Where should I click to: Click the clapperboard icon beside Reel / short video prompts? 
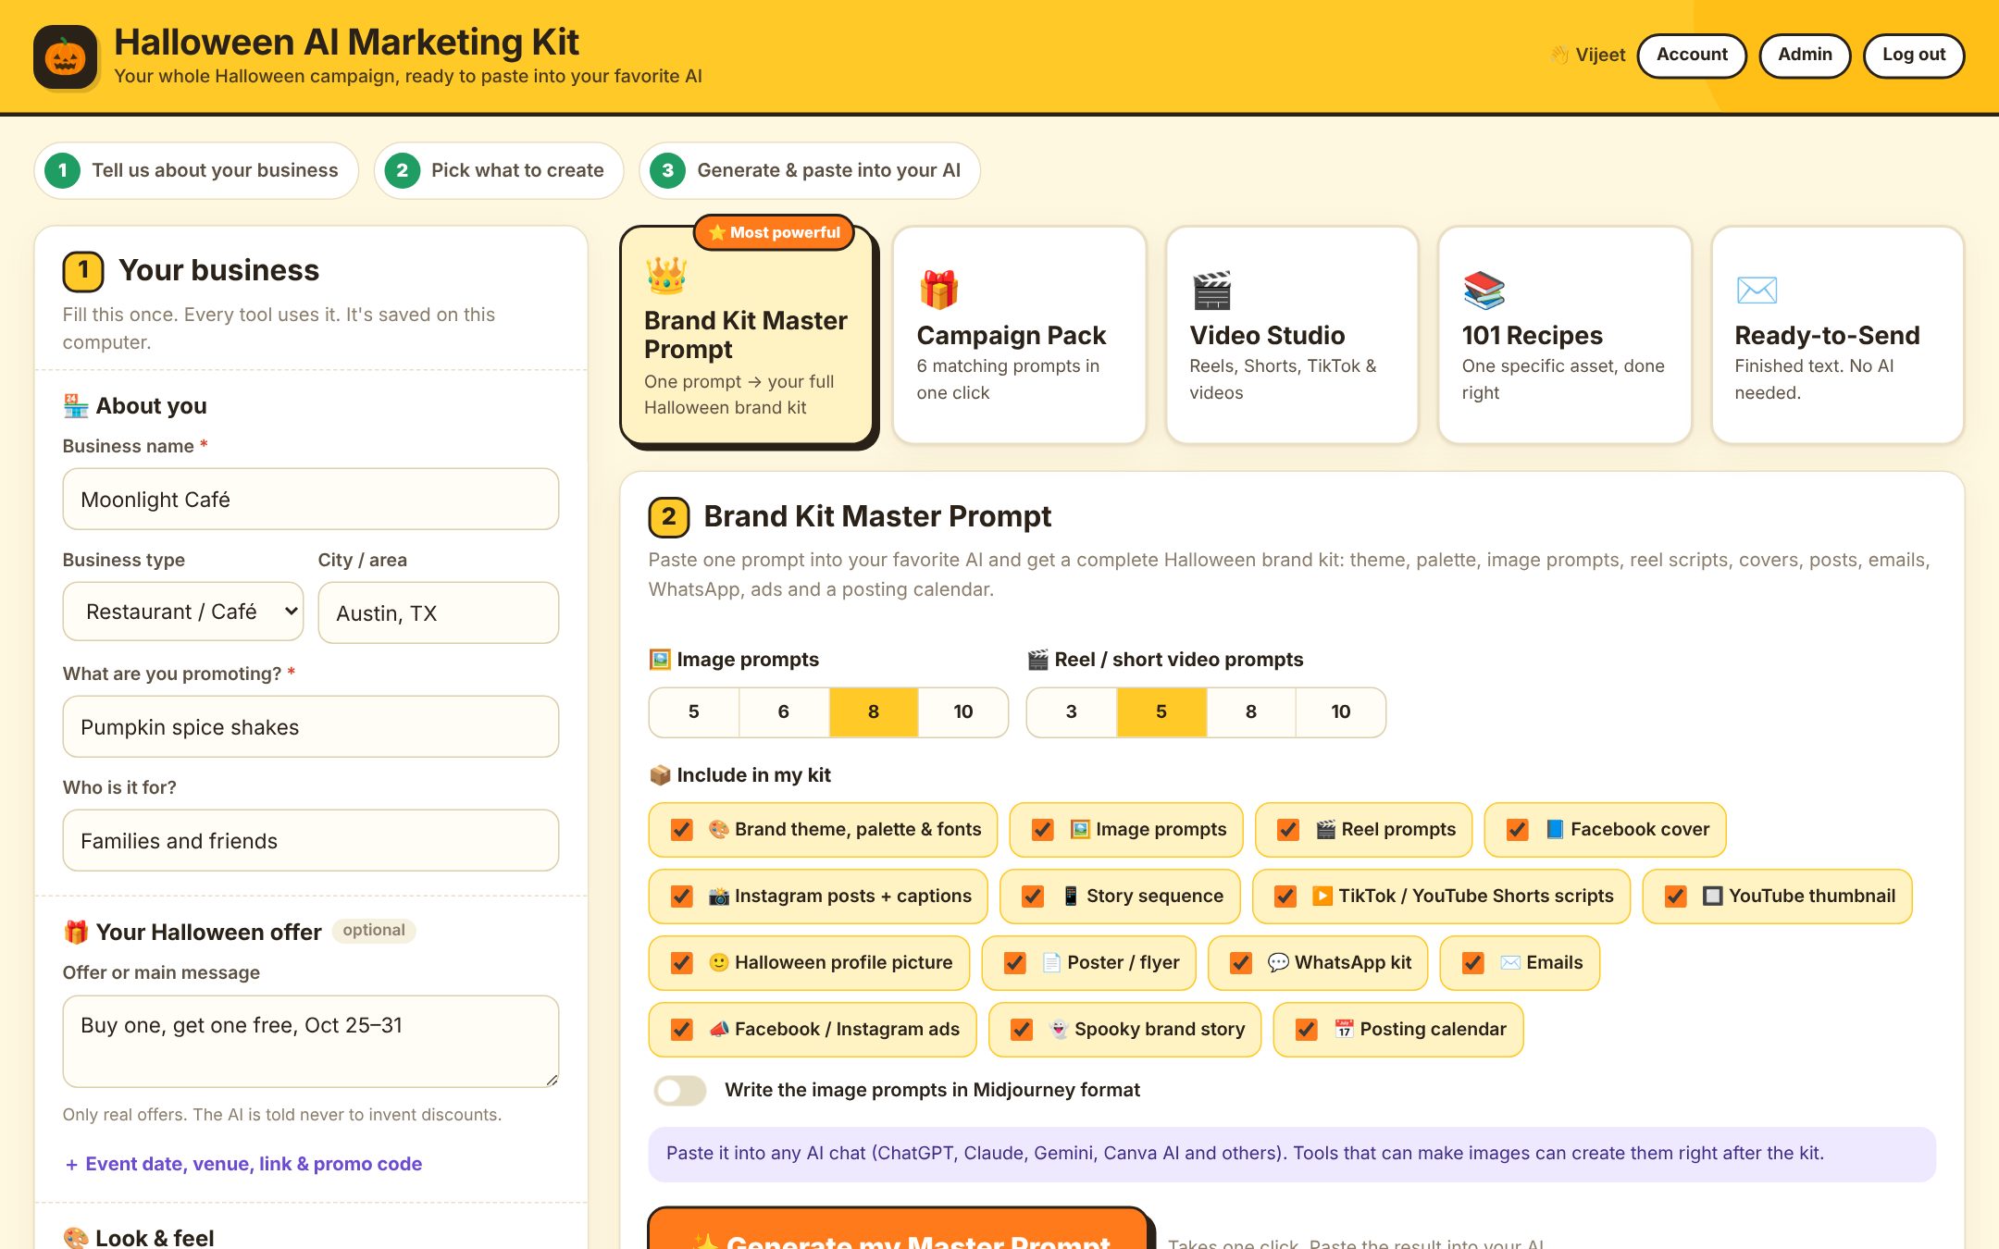(x=1037, y=660)
